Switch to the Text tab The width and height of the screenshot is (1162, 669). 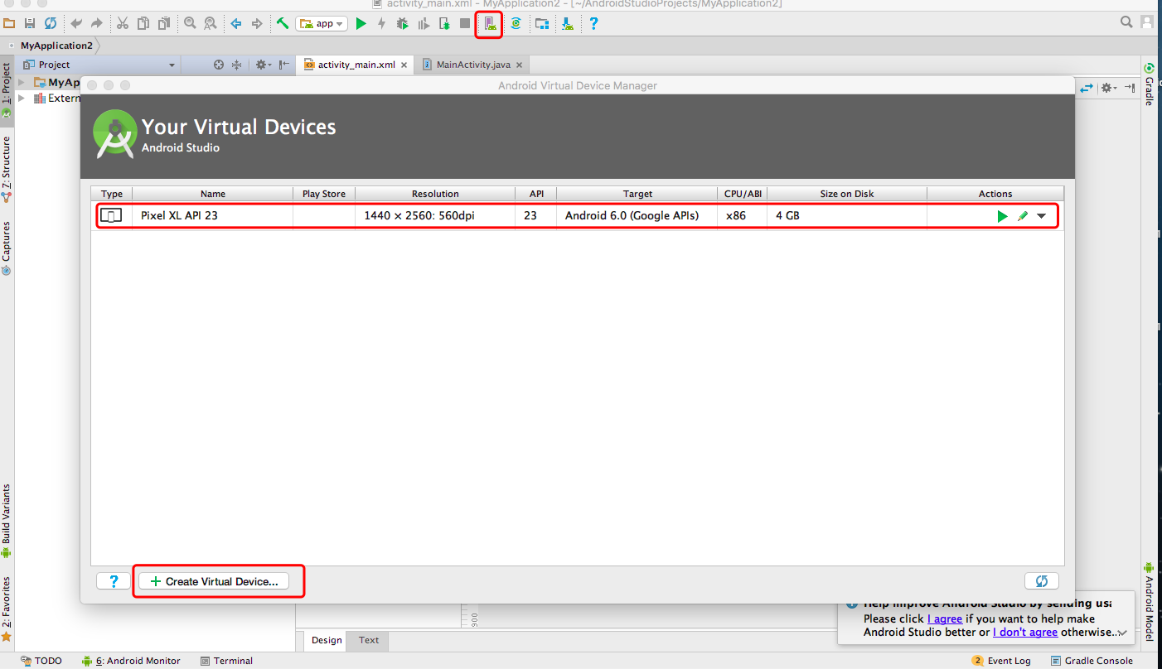369,640
